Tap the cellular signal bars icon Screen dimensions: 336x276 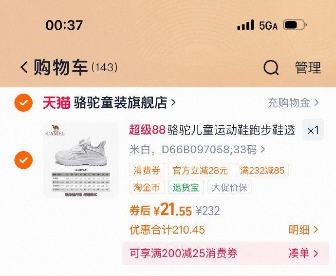coord(245,25)
